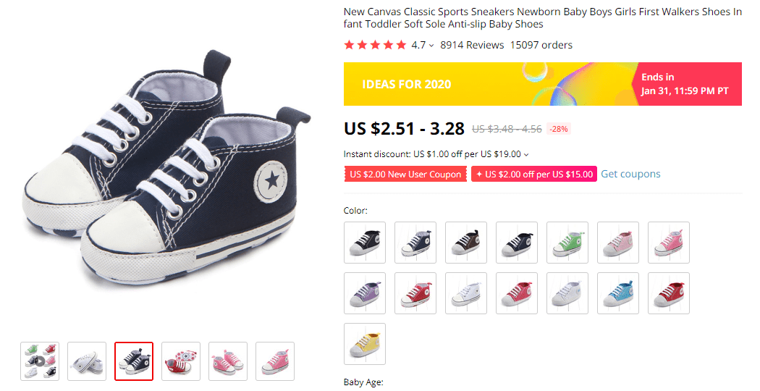Select the sky blue shoe color option
Screen dimensions: 760x391
click(x=618, y=293)
